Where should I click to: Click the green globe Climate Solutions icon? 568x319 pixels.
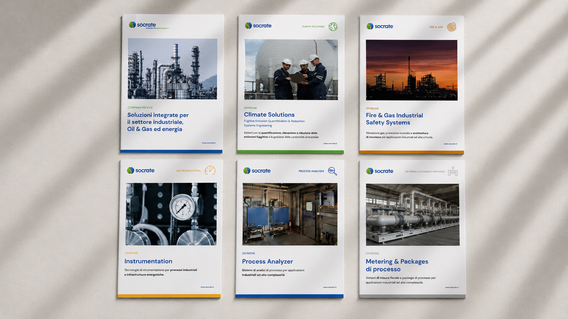[333, 26]
